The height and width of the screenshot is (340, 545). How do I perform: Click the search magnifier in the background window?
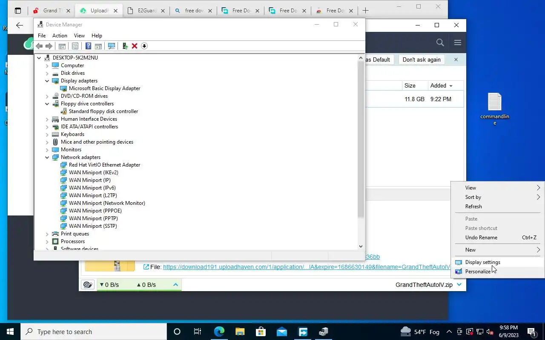point(440,42)
